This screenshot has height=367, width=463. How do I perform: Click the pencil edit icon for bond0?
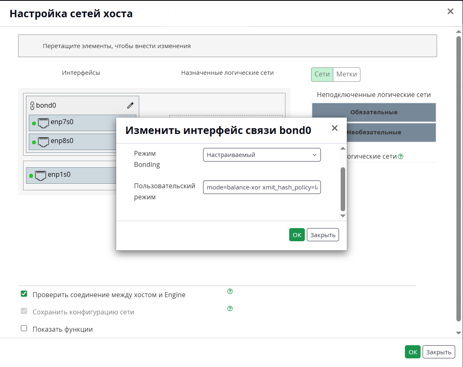coord(130,106)
